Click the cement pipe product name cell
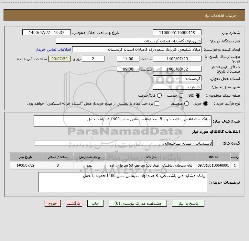The height and width of the screenshot is (241, 249). [151, 165]
